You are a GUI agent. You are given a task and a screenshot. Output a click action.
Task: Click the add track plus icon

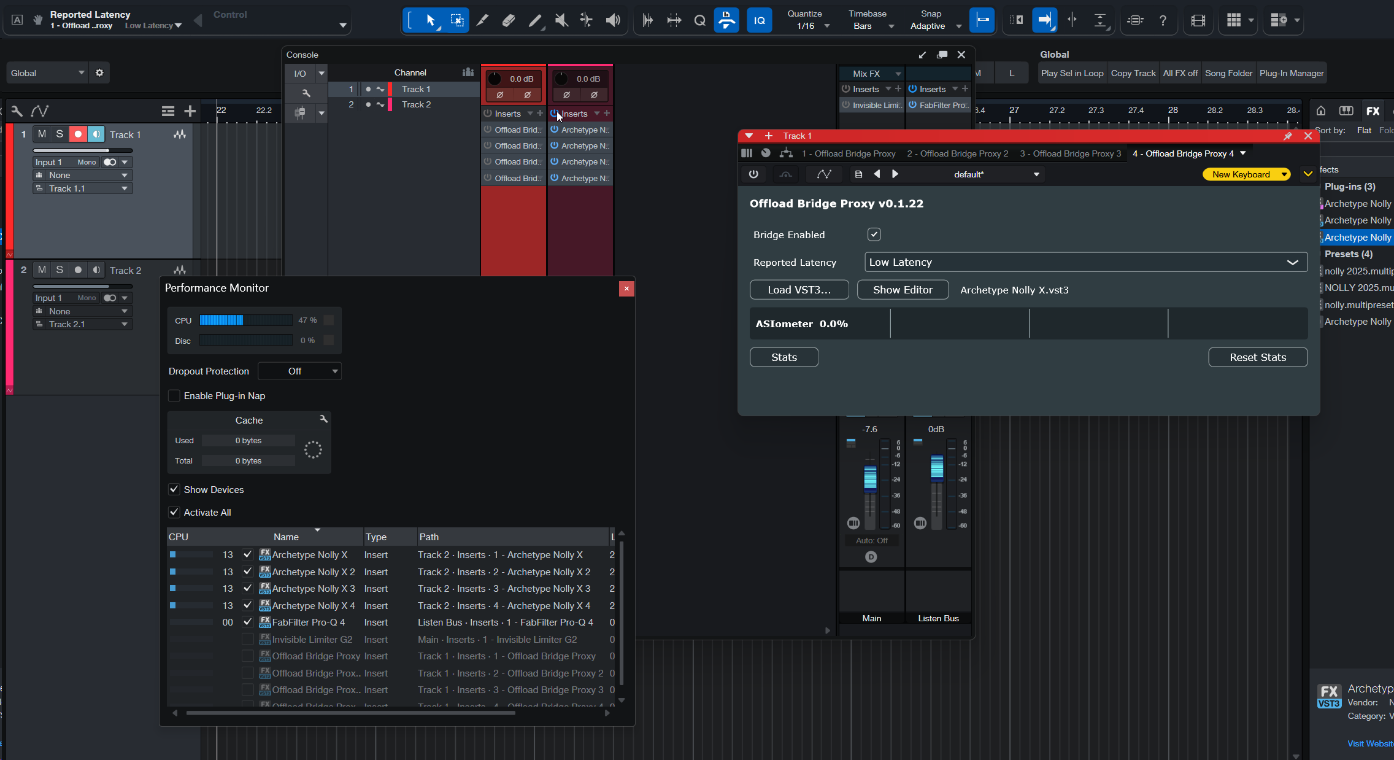(190, 111)
